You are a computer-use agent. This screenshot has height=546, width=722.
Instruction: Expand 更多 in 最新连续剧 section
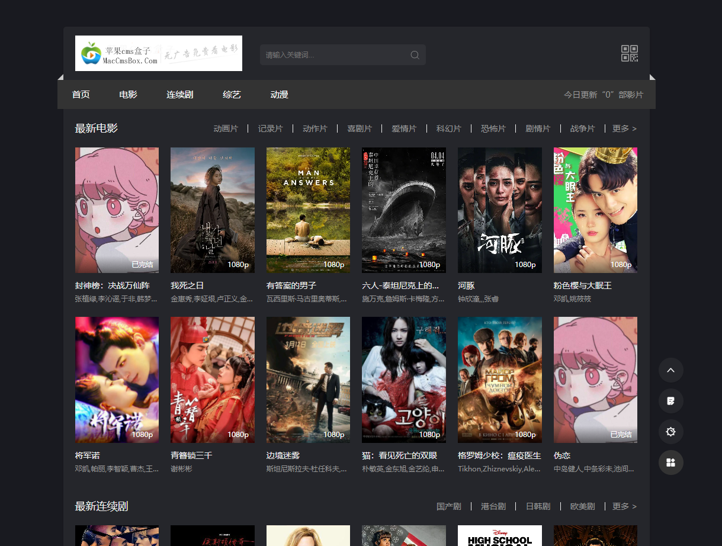tap(624, 506)
